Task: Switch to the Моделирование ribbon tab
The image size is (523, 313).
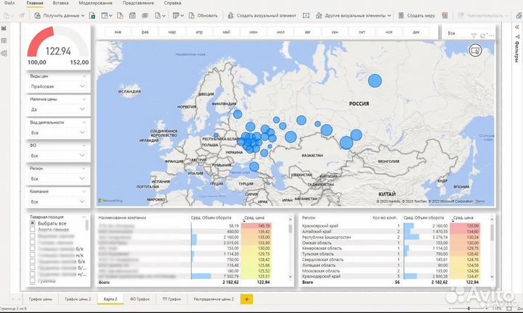Action: pos(95,3)
